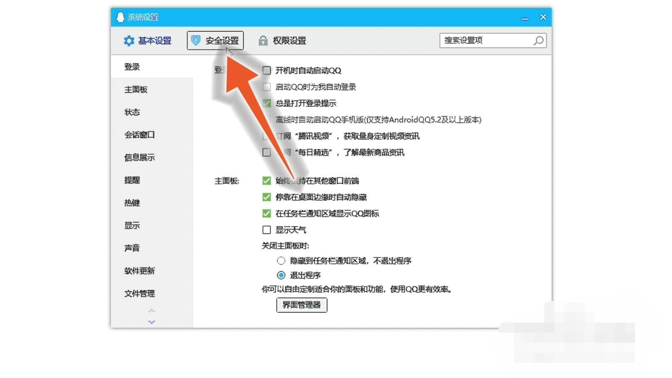The image size is (672, 378).
Task: Select the 退出程序 radio option
Action: (281, 276)
